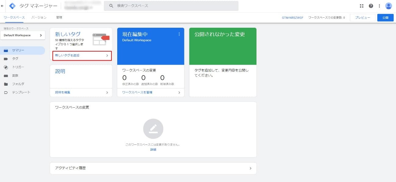Viewport: 396px width, 182px height.
Task: Click the Tag Manager logo icon
Action: pos(13,6)
